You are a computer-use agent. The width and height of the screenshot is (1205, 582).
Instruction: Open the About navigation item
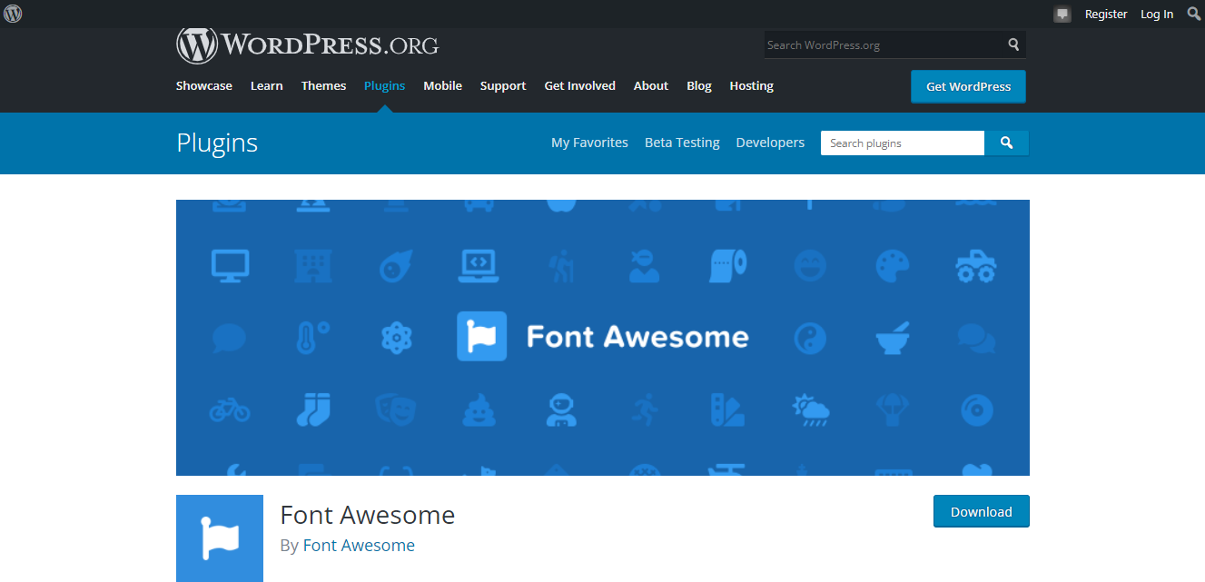(x=651, y=85)
